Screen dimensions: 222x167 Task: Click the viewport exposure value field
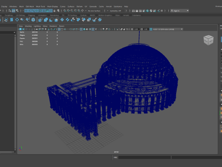(x=136, y=29)
